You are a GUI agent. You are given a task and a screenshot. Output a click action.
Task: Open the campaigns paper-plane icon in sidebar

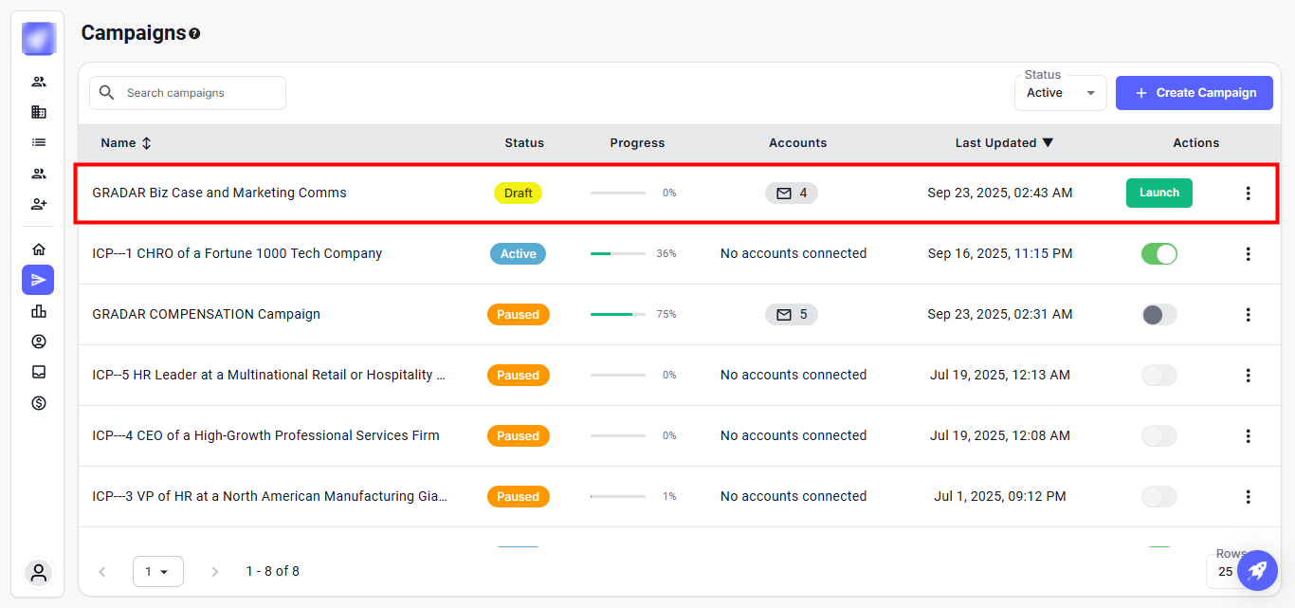[x=38, y=280]
